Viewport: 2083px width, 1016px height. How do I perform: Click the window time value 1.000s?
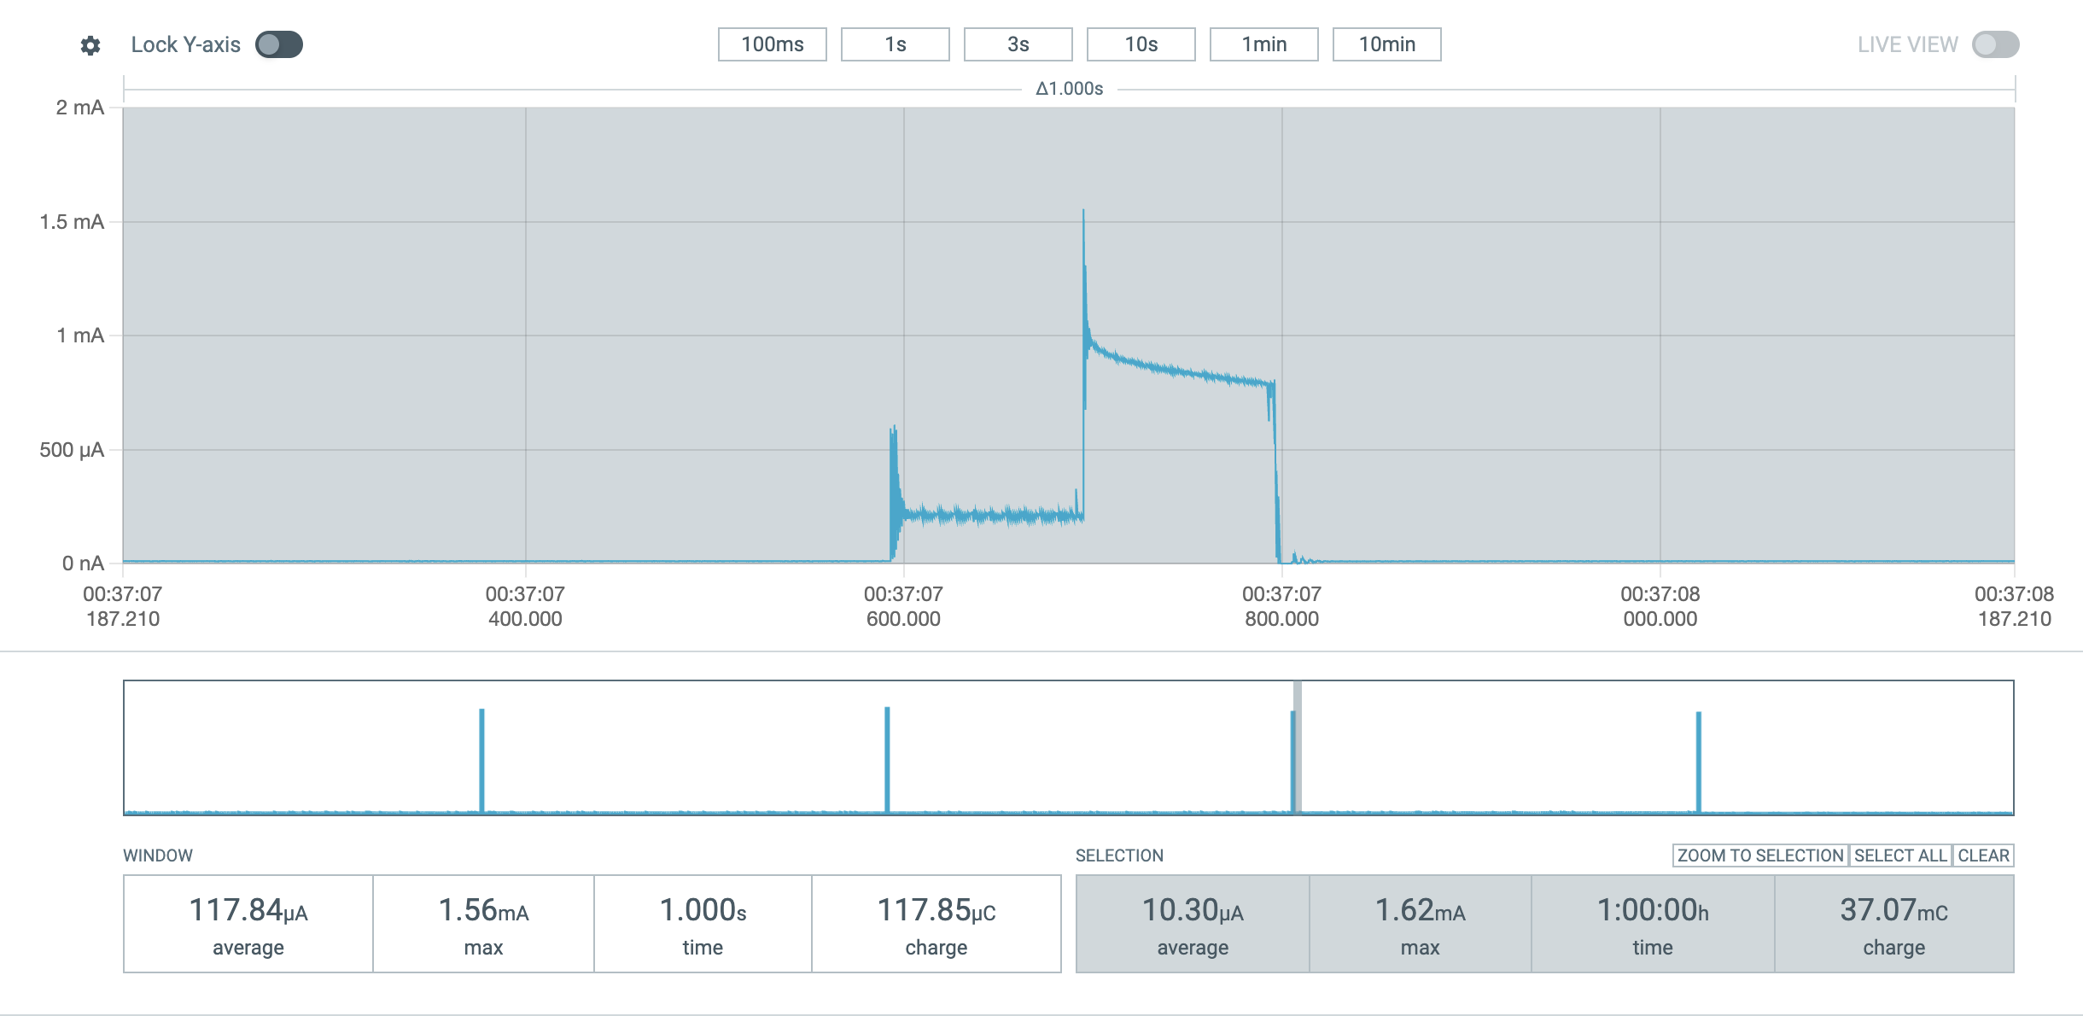tap(703, 910)
